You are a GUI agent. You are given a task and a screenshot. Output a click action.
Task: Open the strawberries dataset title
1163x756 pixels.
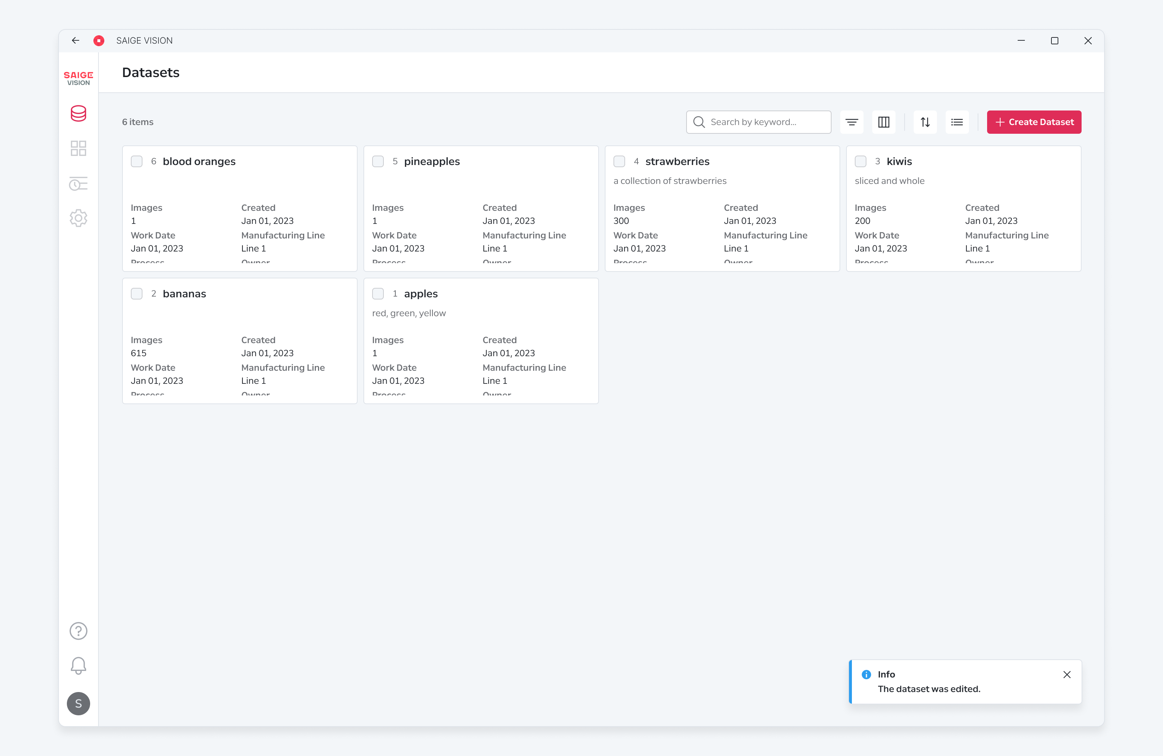677,161
